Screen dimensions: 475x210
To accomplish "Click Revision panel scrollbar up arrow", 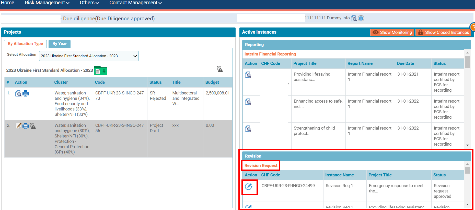I will coord(467,164).
